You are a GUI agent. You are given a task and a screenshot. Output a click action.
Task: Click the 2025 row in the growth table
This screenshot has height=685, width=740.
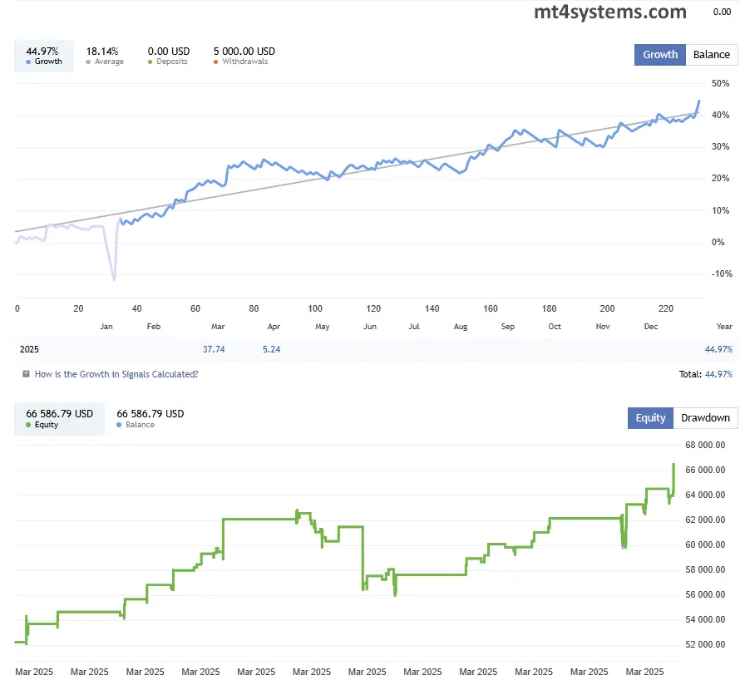coord(28,349)
